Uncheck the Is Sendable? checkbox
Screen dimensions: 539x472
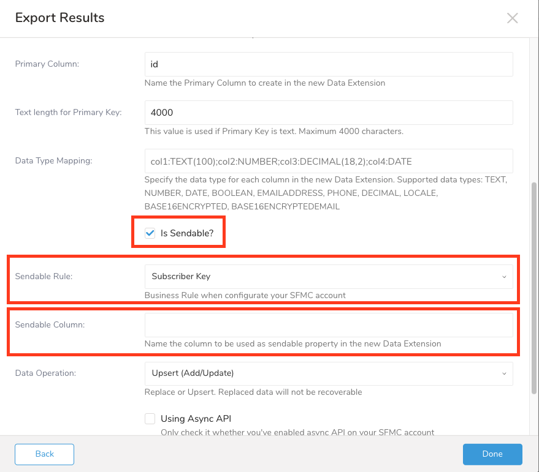(x=150, y=233)
